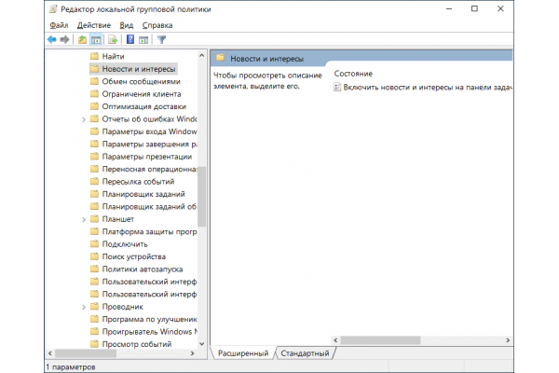The width and height of the screenshot is (559, 373).
Task: Select the Пересылка событий folder
Action: pos(132,181)
